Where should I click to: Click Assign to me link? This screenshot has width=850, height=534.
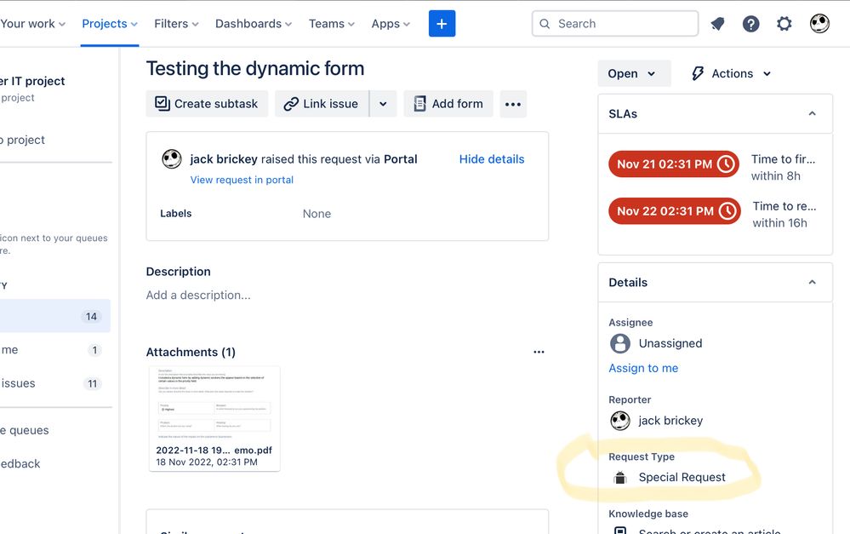pyautogui.click(x=643, y=368)
